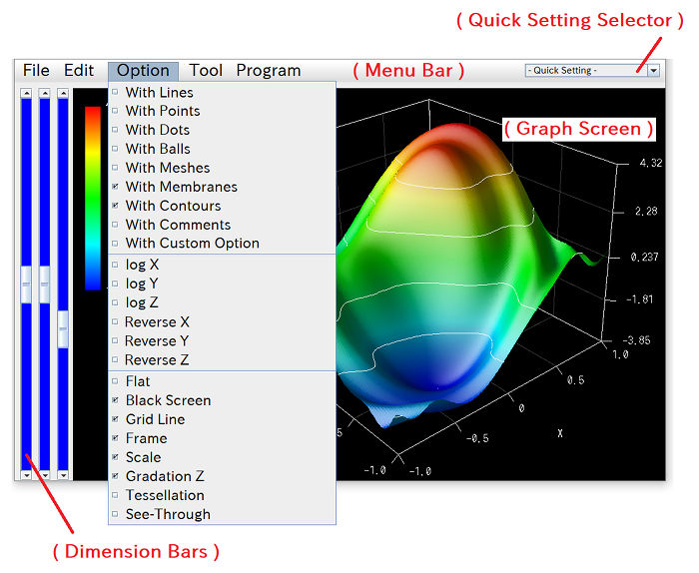Toggle the log Z option
The image size is (699, 573).
[222, 302]
